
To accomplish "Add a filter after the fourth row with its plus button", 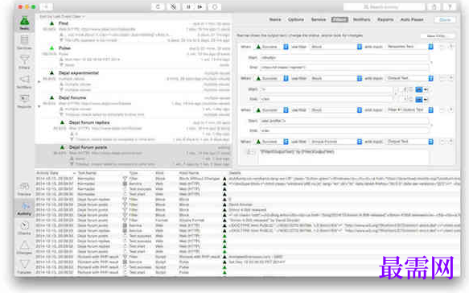I will (450, 141).
